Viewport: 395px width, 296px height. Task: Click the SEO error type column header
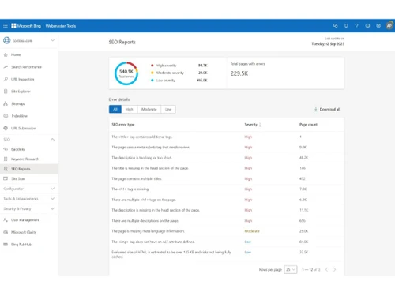coord(123,125)
